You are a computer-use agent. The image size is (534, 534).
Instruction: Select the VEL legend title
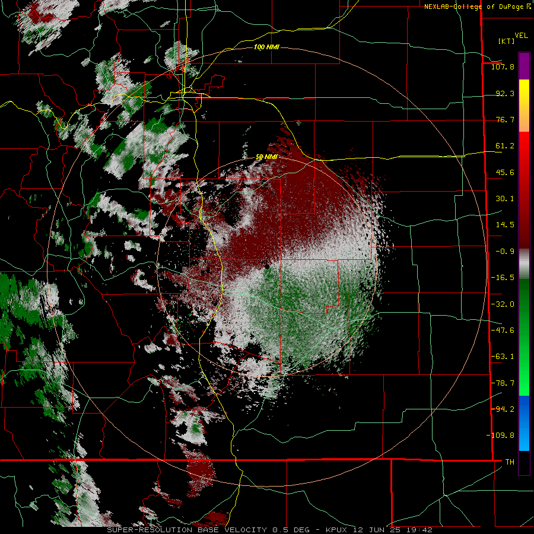[x=521, y=36]
